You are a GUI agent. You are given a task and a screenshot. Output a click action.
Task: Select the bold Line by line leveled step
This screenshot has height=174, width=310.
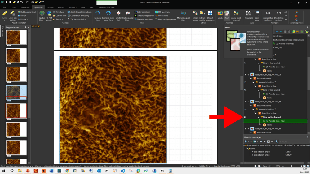point(272,117)
